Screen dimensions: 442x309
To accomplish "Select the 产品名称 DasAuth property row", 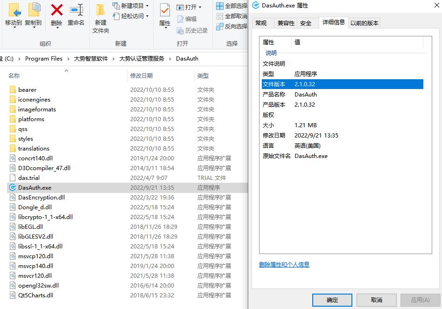I will tap(342, 94).
